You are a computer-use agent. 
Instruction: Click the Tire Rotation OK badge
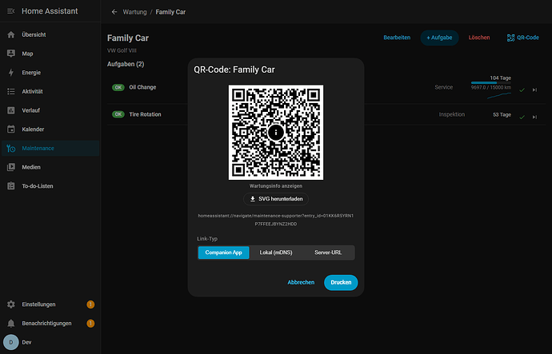118,114
